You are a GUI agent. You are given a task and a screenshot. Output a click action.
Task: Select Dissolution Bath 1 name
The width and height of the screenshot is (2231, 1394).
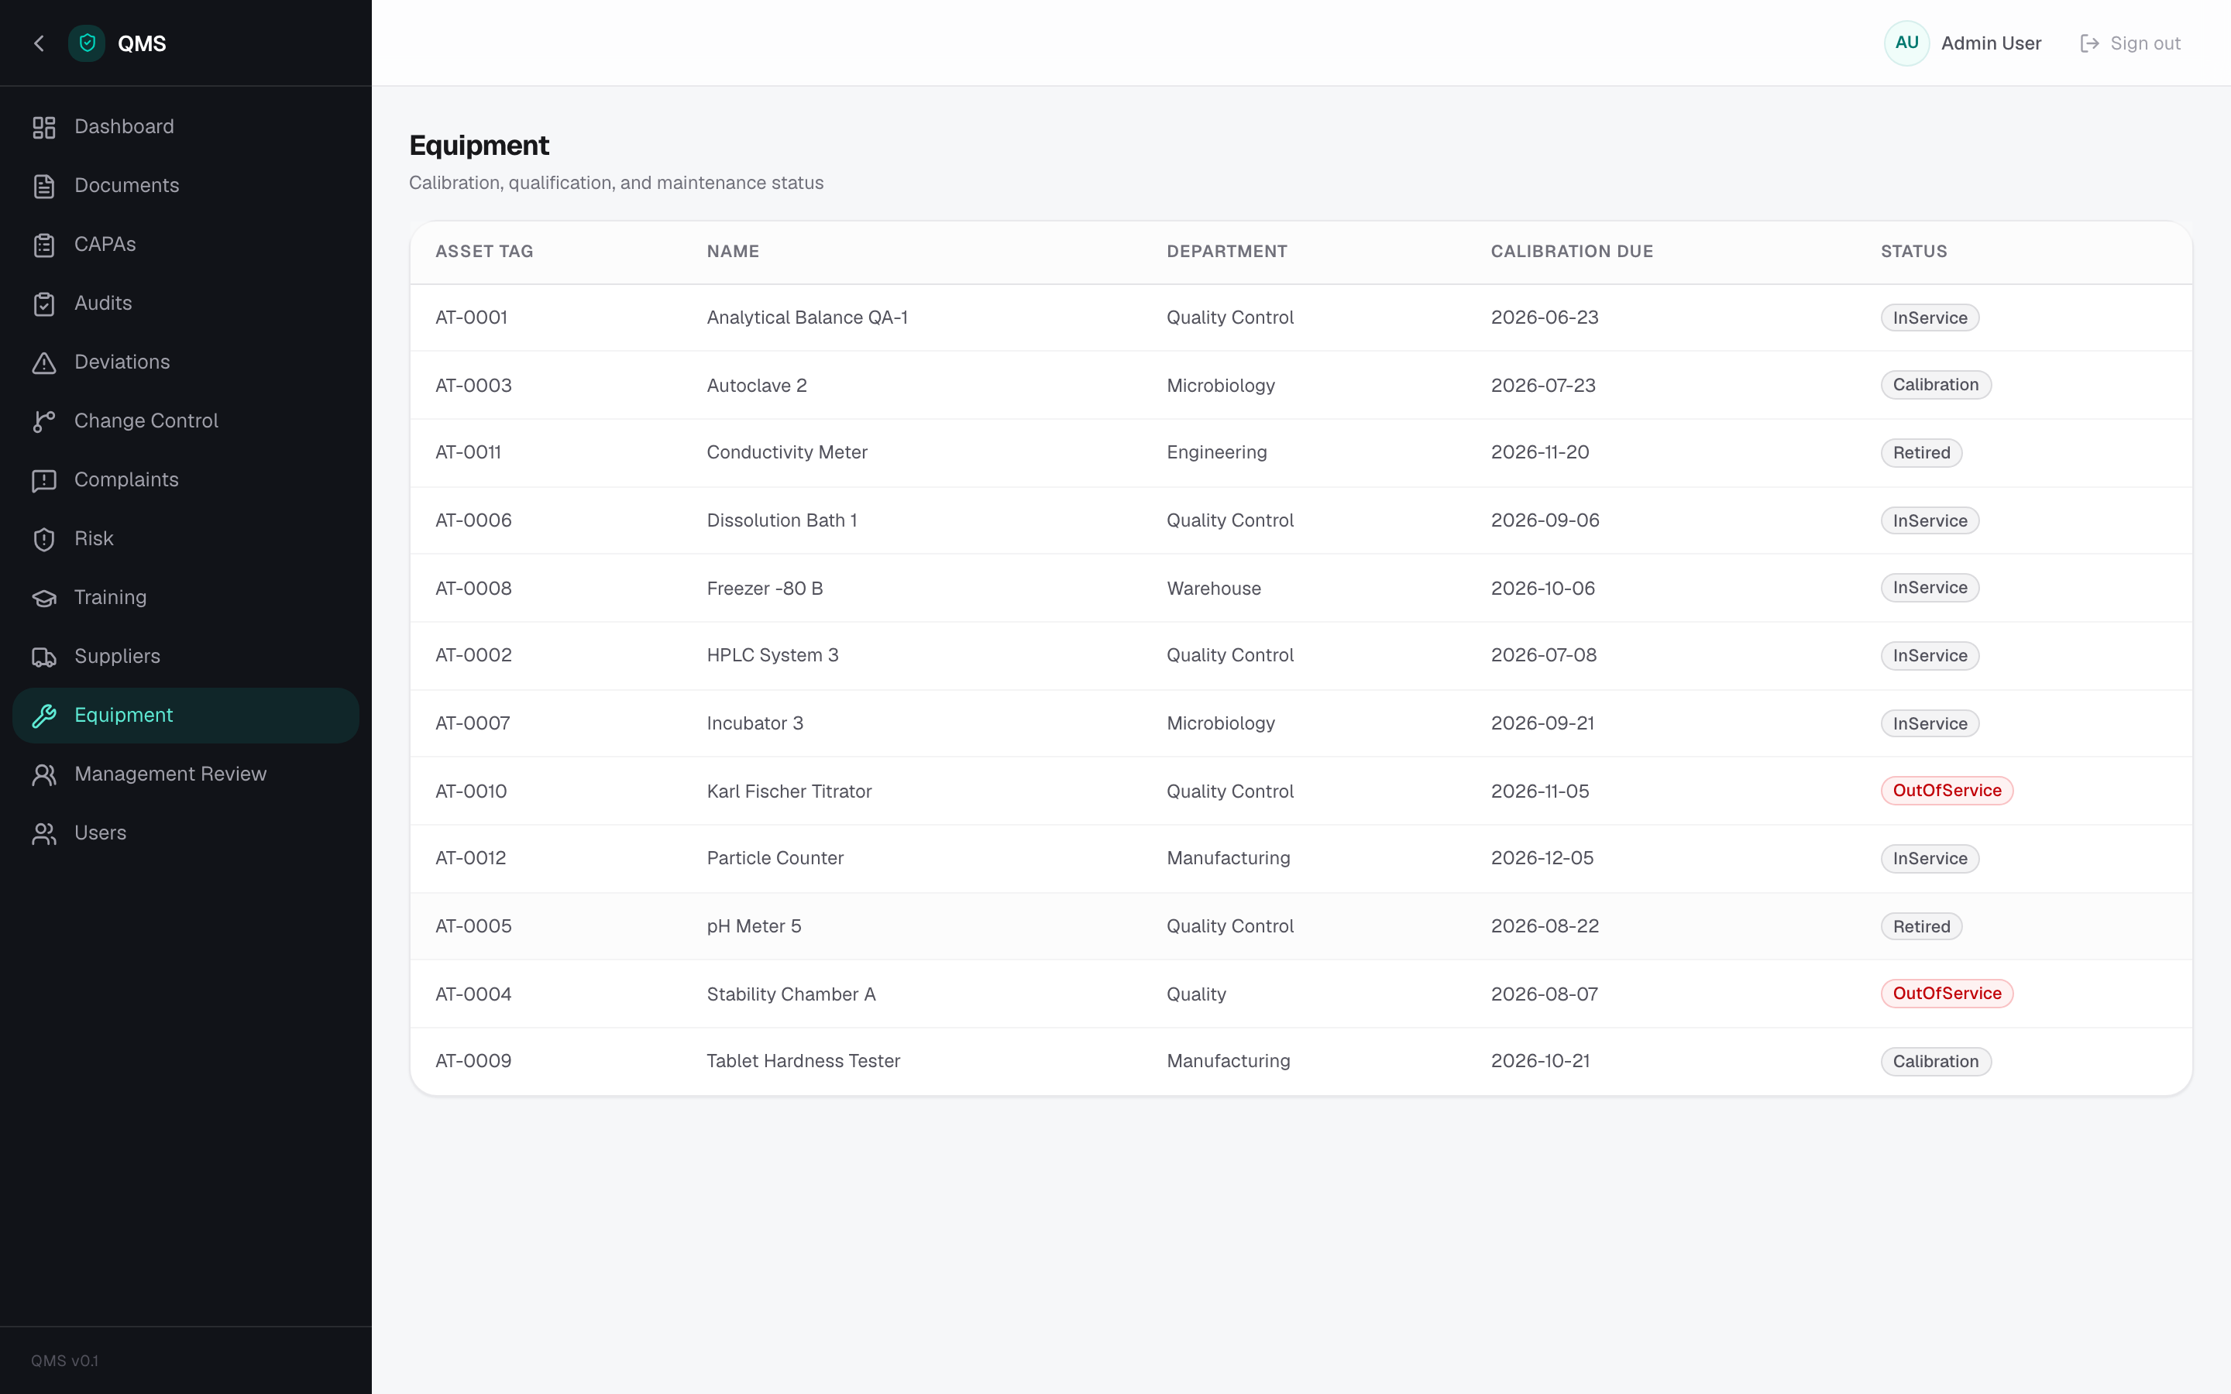point(782,520)
